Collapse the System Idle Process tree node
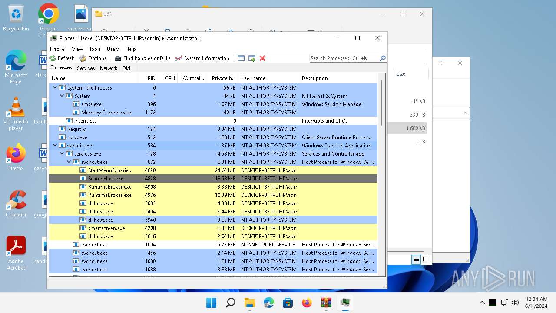Image resolution: width=556 pixels, height=313 pixels. click(x=55, y=87)
